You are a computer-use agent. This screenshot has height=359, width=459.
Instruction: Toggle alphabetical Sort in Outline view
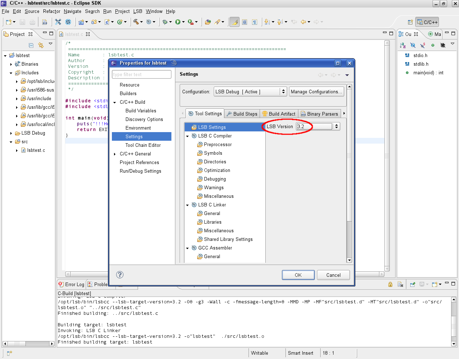(x=403, y=45)
